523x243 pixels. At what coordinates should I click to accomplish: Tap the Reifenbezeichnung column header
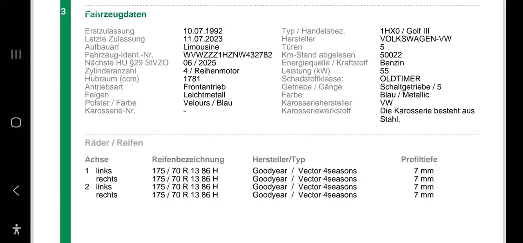(188, 159)
